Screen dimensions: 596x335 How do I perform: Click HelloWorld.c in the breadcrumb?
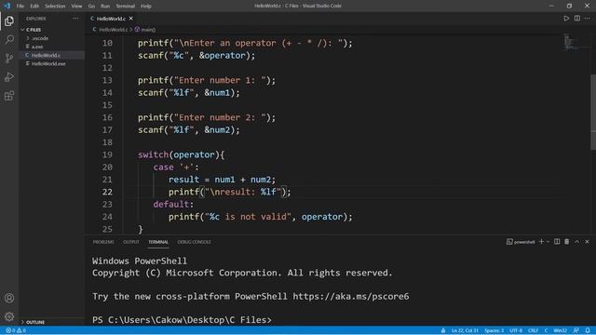114,29
